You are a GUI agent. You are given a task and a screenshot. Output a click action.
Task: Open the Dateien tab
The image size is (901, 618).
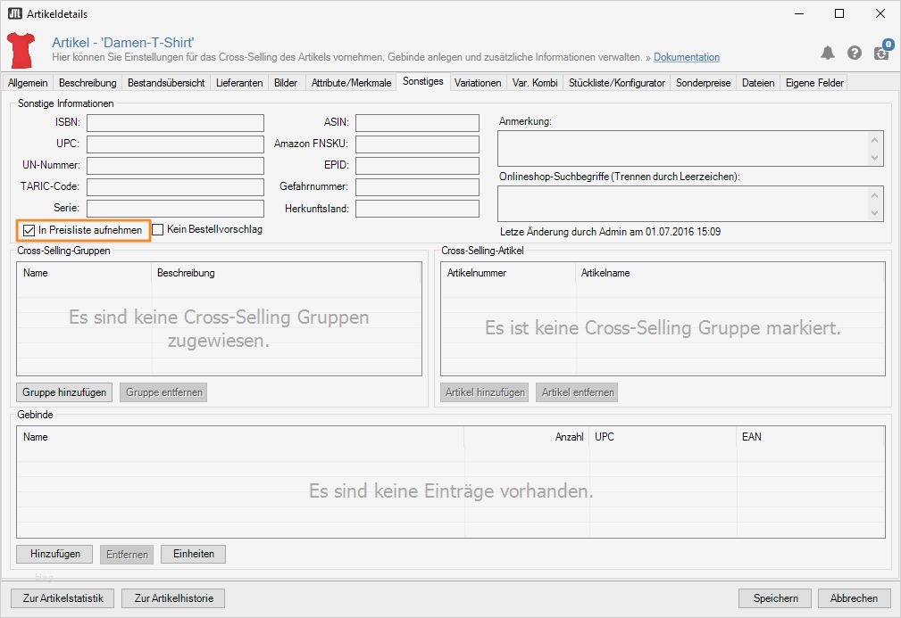(758, 83)
